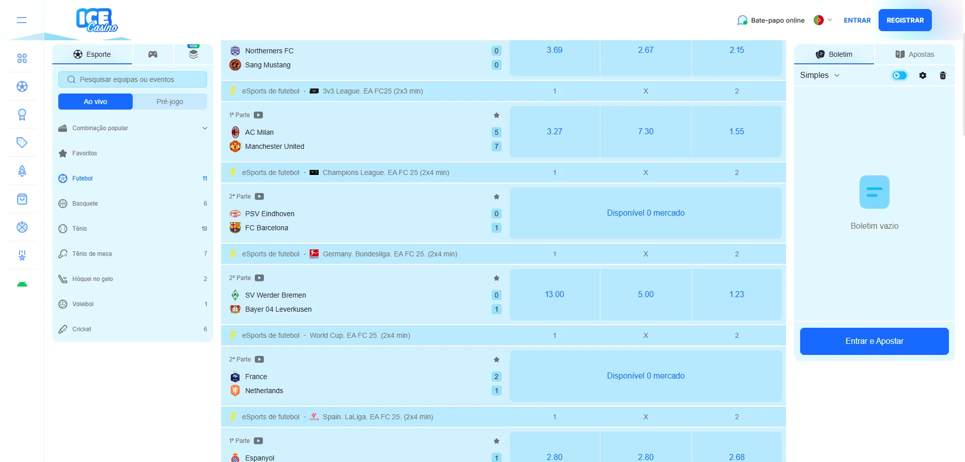Bet on odds 1.55 for Manchester United
The image size is (965, 462).
(x=737, y=132)
